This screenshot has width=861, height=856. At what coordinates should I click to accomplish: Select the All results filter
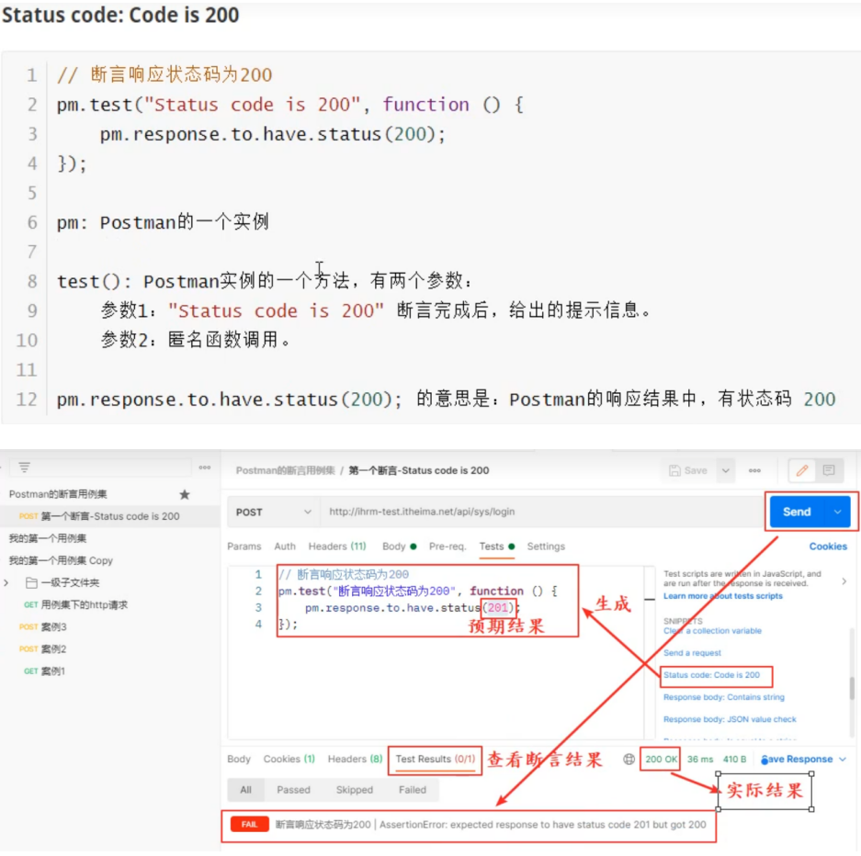245,790
